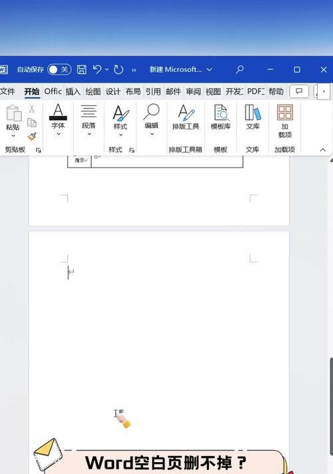The image size is (333, 474).
Task: Open the 开发 tab
Action: coord(234,91)
